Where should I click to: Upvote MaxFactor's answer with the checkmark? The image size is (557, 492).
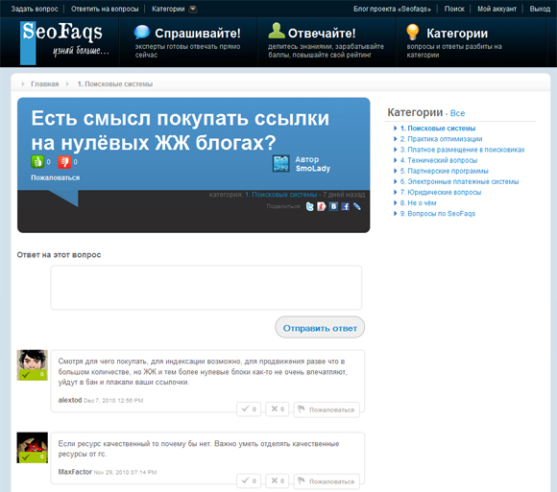(x=249, y=481)
